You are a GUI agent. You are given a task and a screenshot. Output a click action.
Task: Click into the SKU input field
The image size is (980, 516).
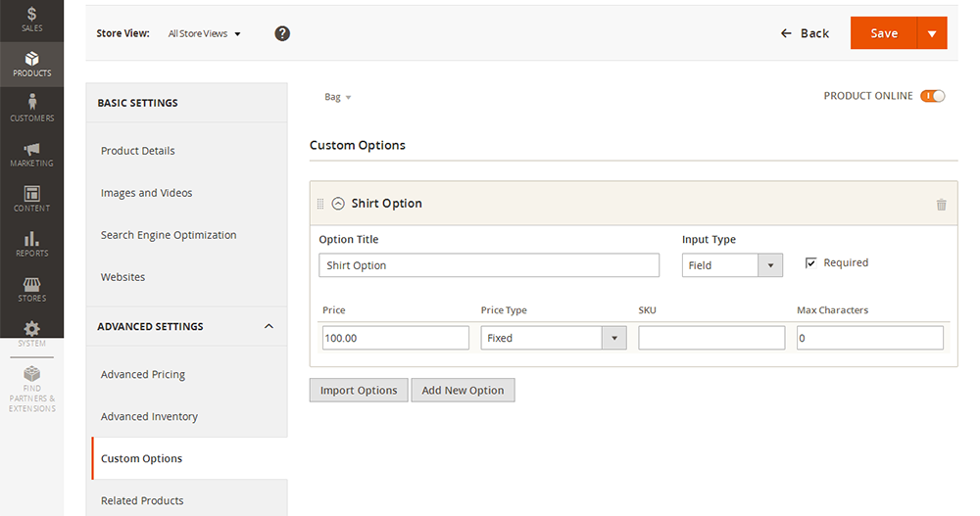tap(711, 338)
